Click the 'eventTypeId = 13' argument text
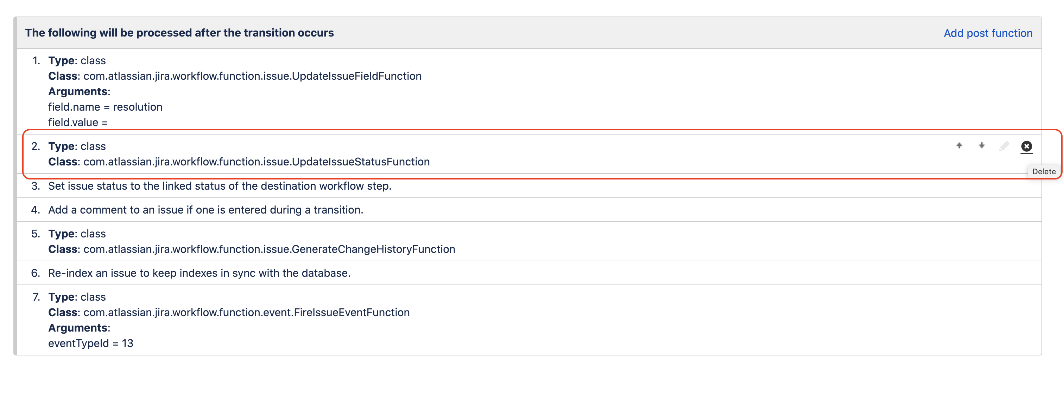Screen dimensions: 1064x399 point(90,344)
